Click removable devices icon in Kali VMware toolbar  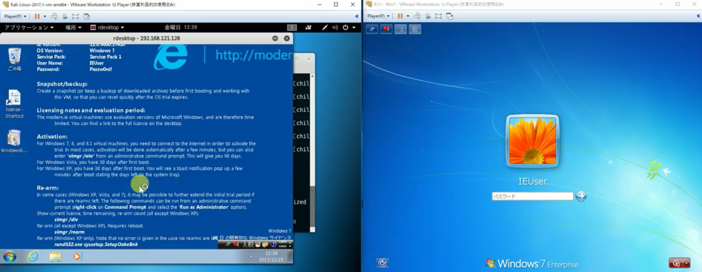65,16
